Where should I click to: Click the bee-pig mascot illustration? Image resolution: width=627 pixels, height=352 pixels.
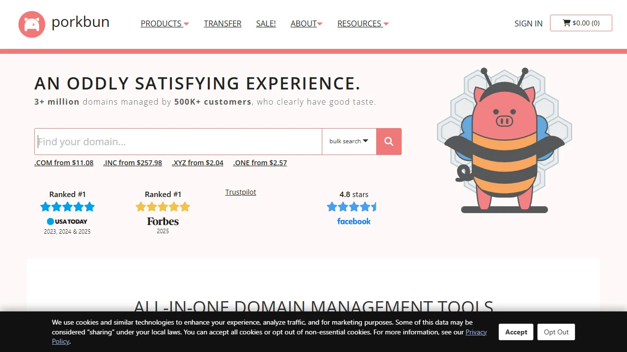coord(504,142)
